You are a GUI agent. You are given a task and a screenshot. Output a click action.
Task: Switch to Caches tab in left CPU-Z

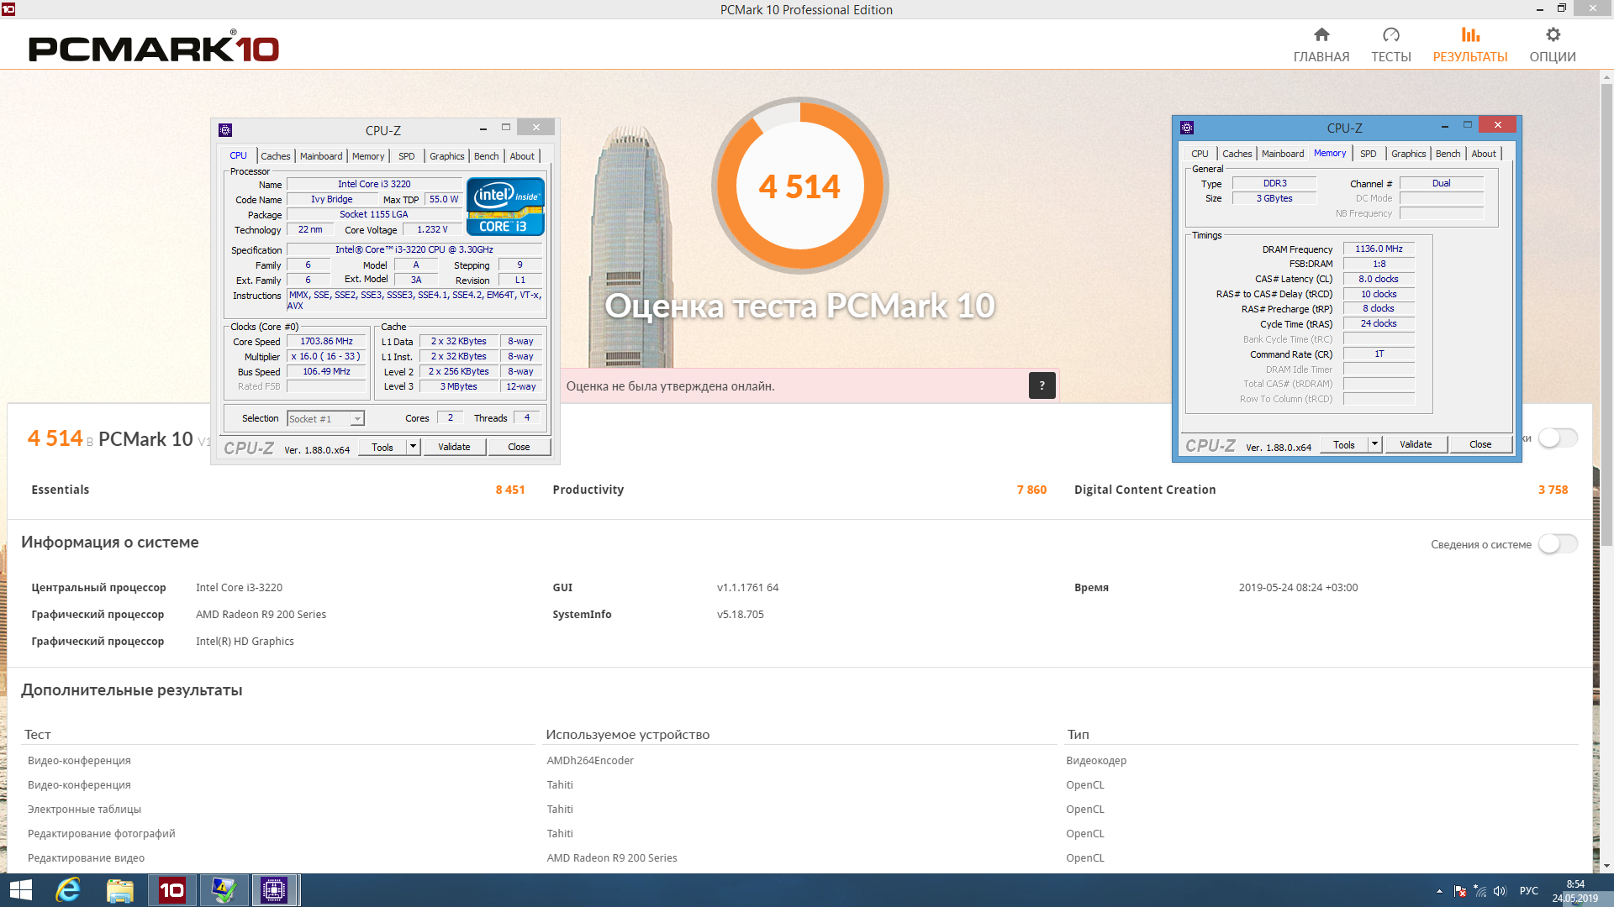275,155
